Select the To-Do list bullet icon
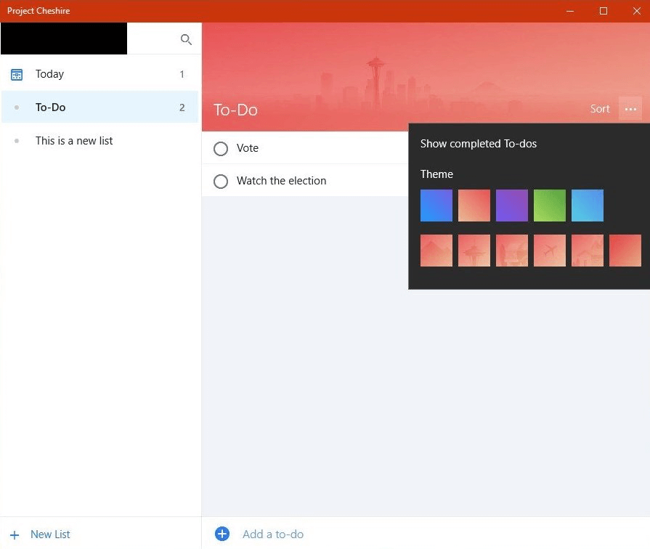Viewport: 650px width, 549px height. tap(17, 107)
